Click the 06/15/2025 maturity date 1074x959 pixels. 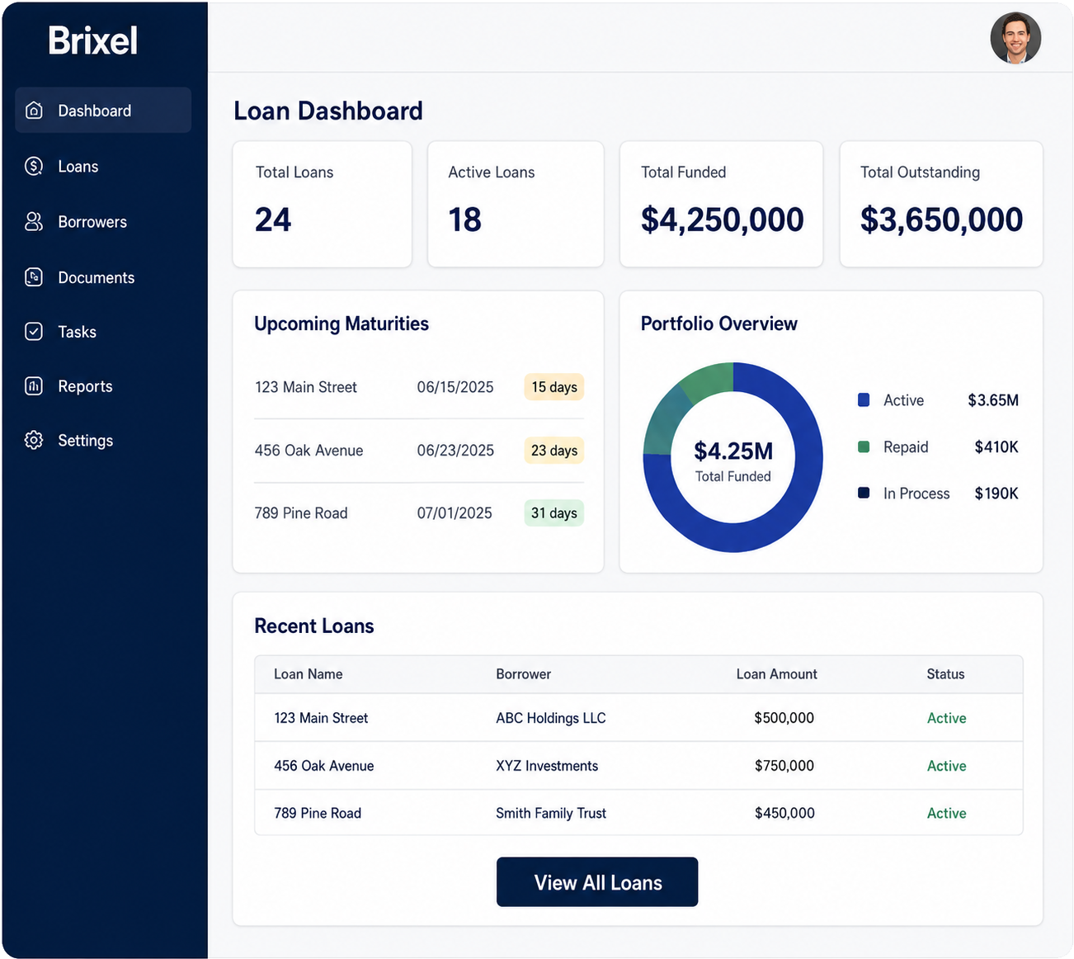[455, 387]
